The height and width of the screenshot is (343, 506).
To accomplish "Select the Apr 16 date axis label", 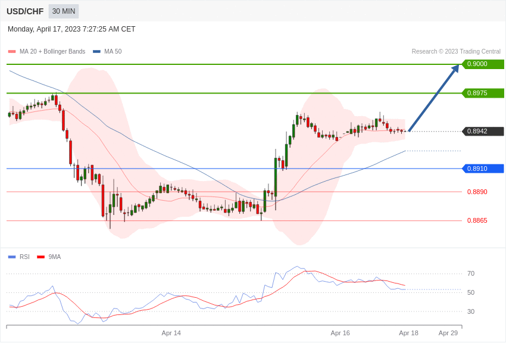I will click(341, 333).
